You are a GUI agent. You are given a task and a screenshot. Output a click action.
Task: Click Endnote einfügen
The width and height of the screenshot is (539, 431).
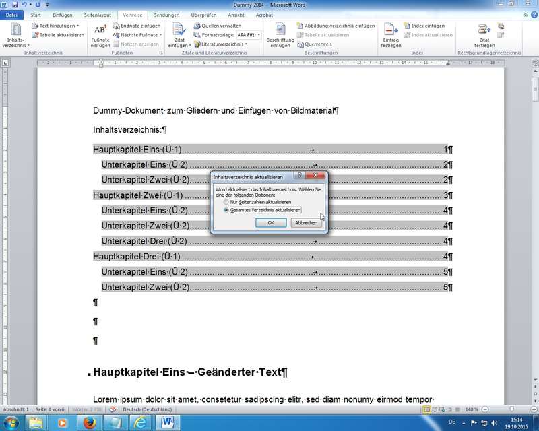137,26
